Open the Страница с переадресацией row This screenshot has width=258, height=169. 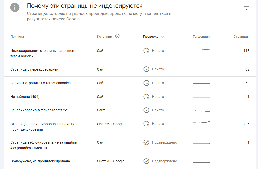34,69
